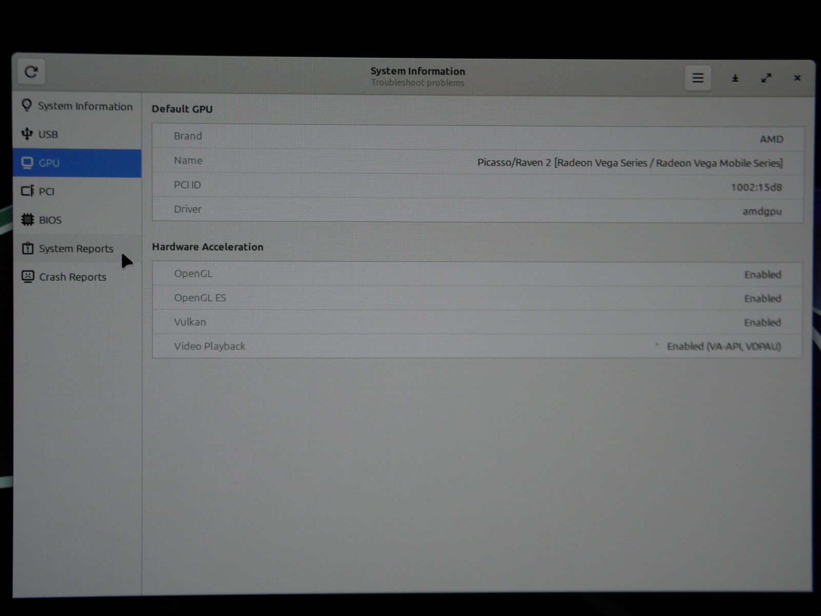Click the PCI ID value 1002:15d8
821x616 pixels.
coord(757,187)
